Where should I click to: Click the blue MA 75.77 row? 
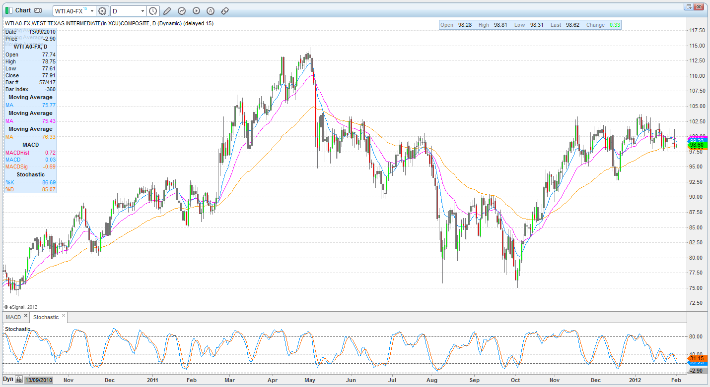pyautogui.click(x=30, y=105)
